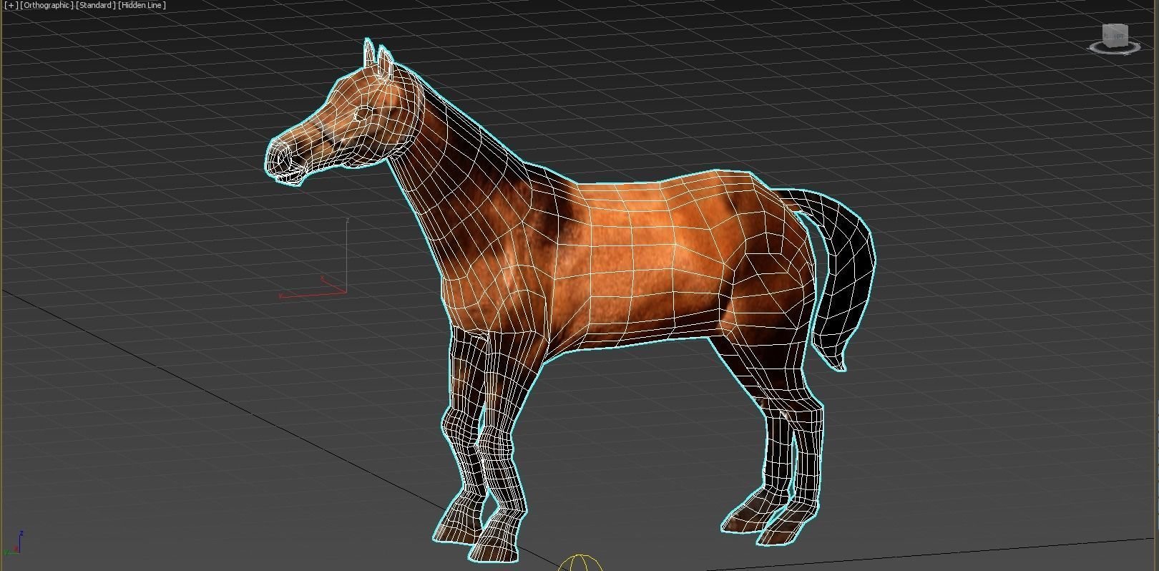Open the Standard viewport quality menu
Viewport: 1159px width, 571px height.
point(96,5)
